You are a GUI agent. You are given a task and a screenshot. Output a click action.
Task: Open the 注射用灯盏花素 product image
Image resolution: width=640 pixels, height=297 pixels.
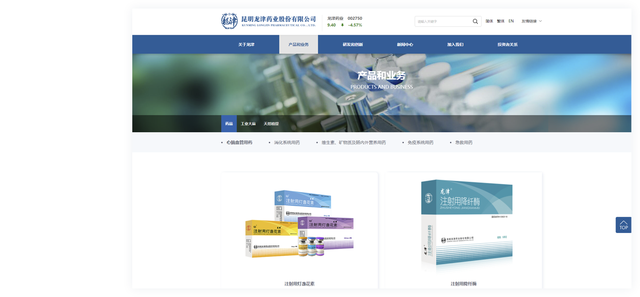(299, 224)
